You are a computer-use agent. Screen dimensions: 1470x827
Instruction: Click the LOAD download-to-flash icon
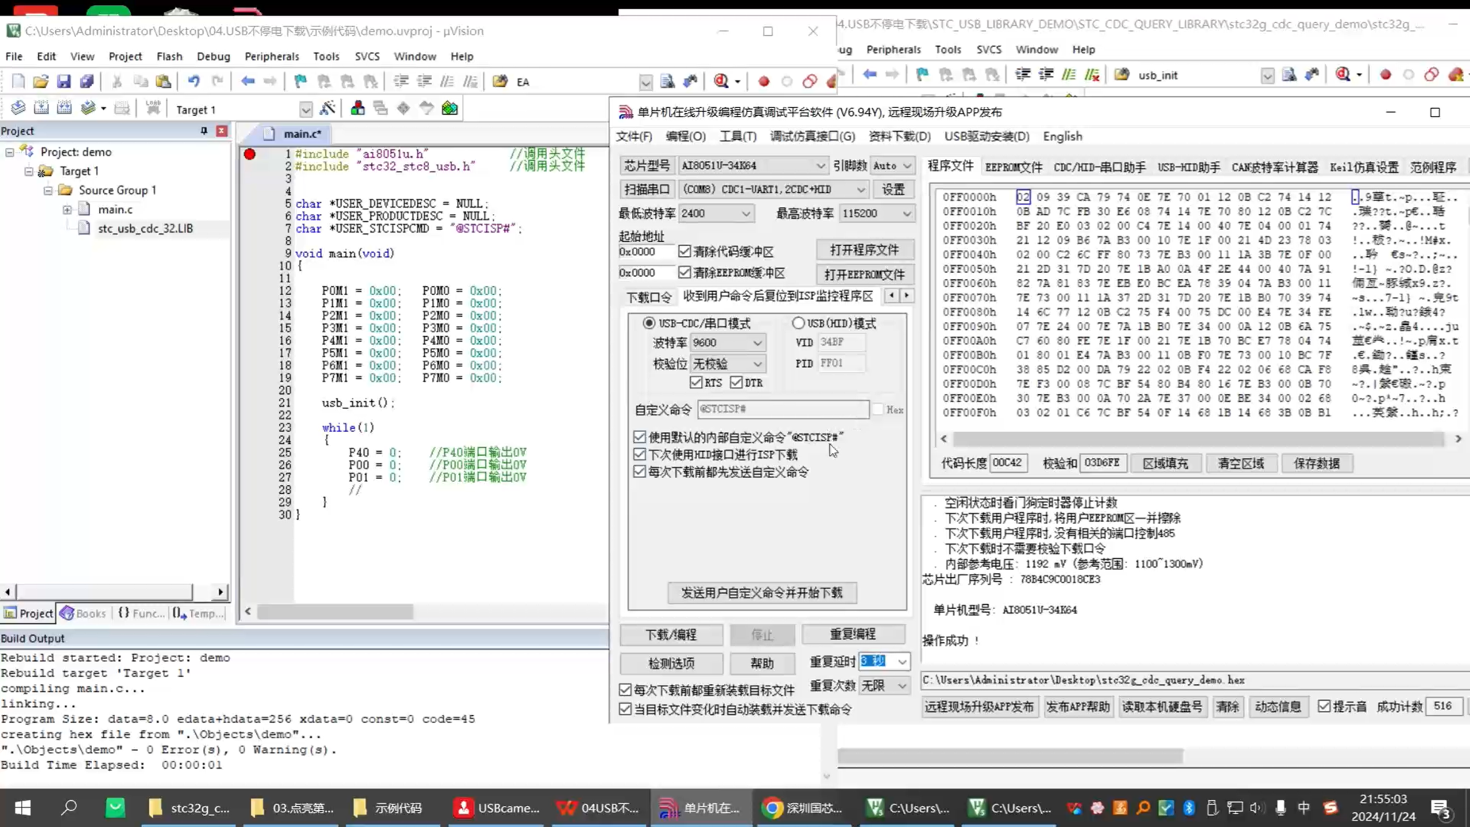pyautogui.click(x=153, y=107)
